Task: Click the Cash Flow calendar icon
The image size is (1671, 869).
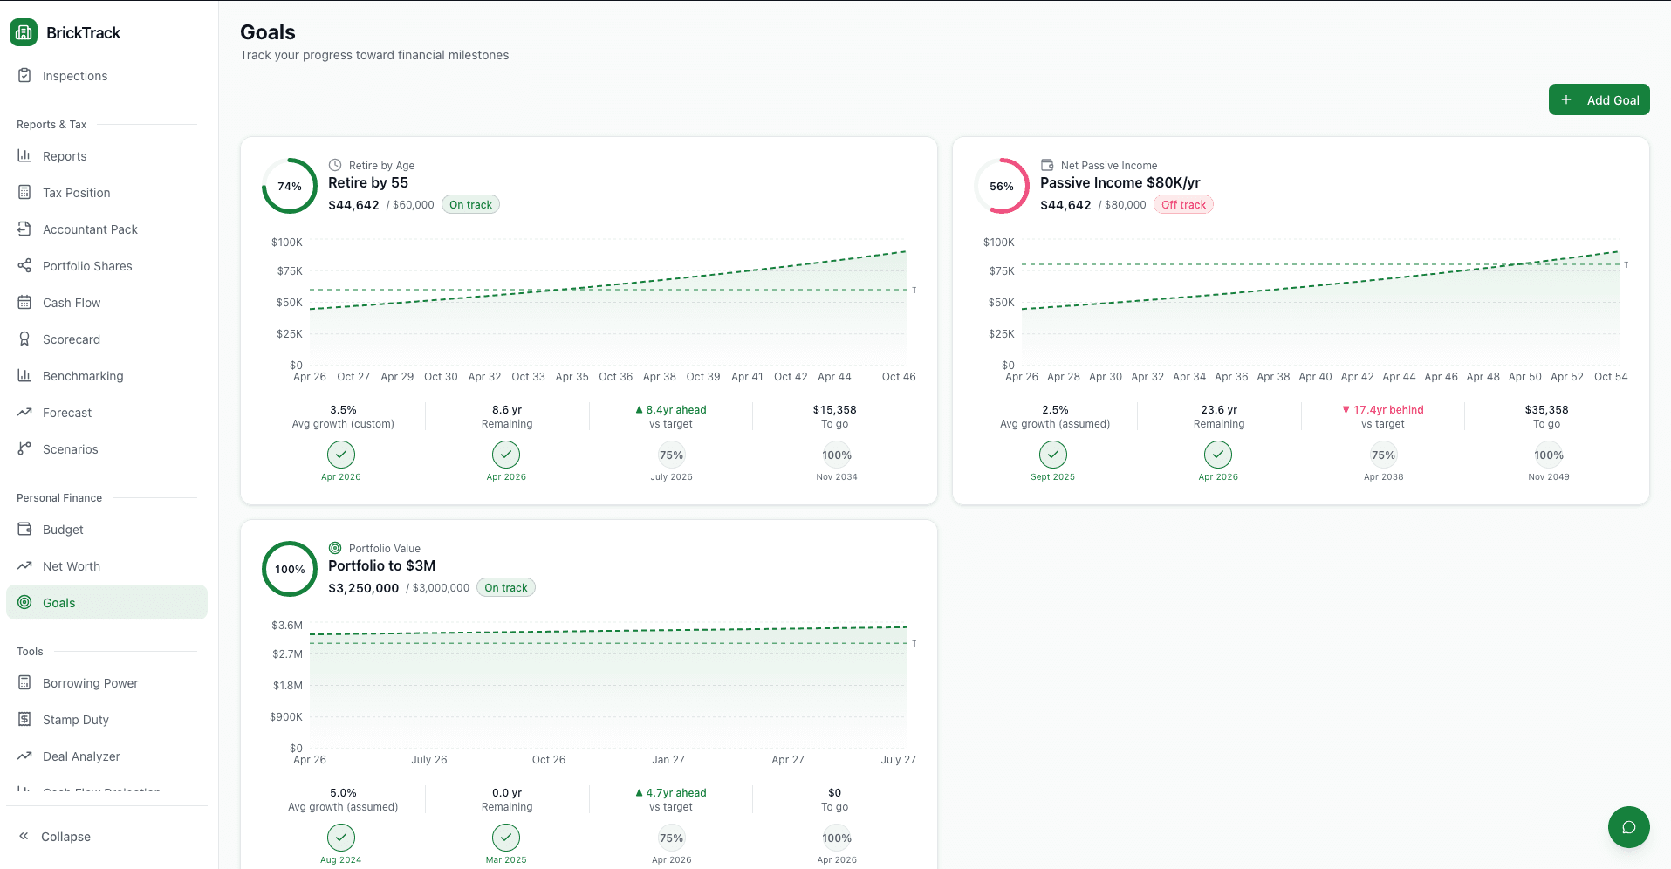Action: coord(24,302)
